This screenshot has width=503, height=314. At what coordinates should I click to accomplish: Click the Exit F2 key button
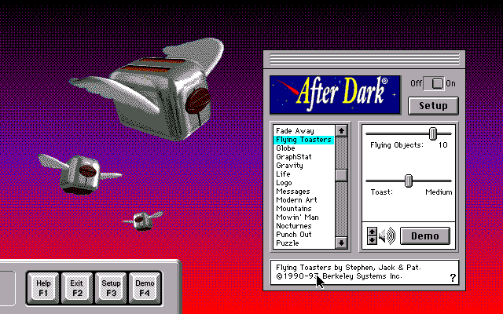(x=77, y=288)
